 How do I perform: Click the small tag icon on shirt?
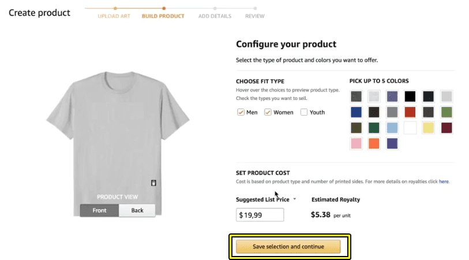(153, 183)
